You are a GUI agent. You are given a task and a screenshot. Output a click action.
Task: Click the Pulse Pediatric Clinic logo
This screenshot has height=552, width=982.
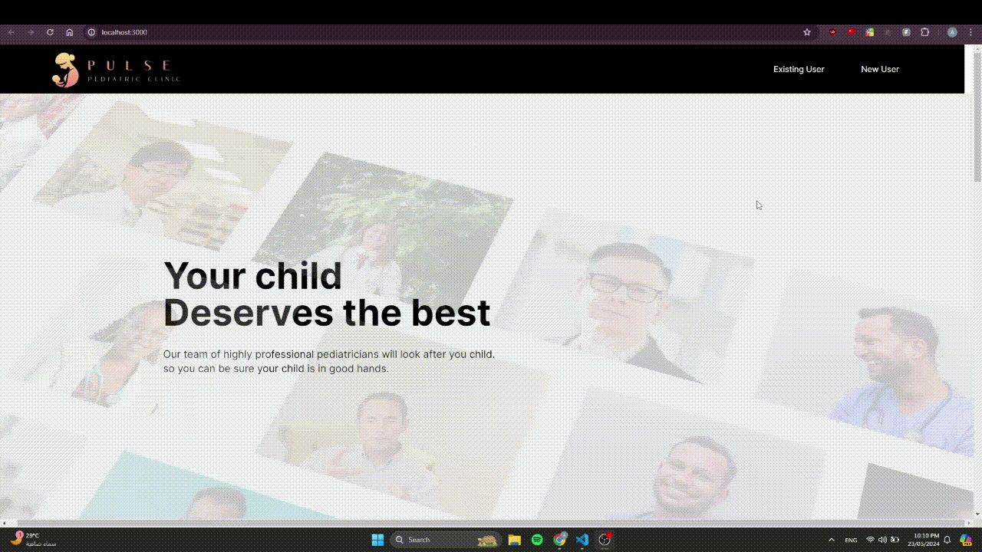tap(116, 70)
